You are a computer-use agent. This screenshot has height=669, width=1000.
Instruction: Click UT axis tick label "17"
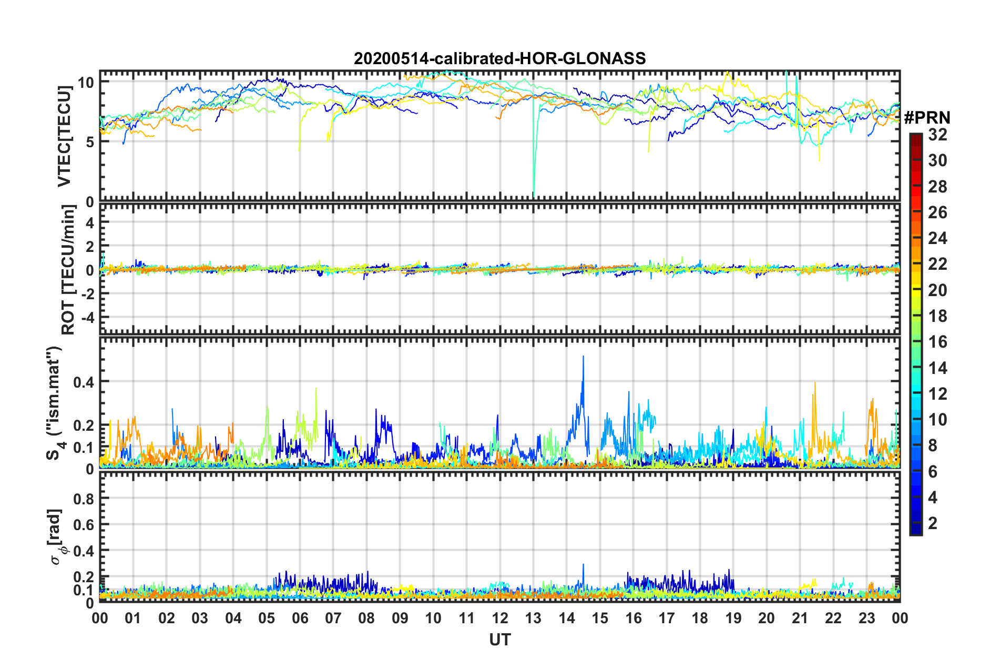tap(667, 618)
